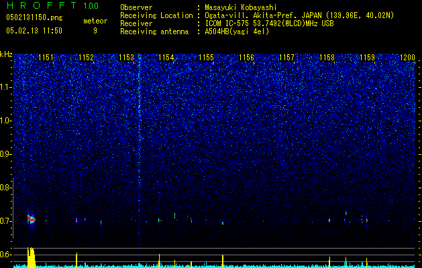Click the large red meteor echo near 1150
Viewport: 422px width, 268px height.
32,219
